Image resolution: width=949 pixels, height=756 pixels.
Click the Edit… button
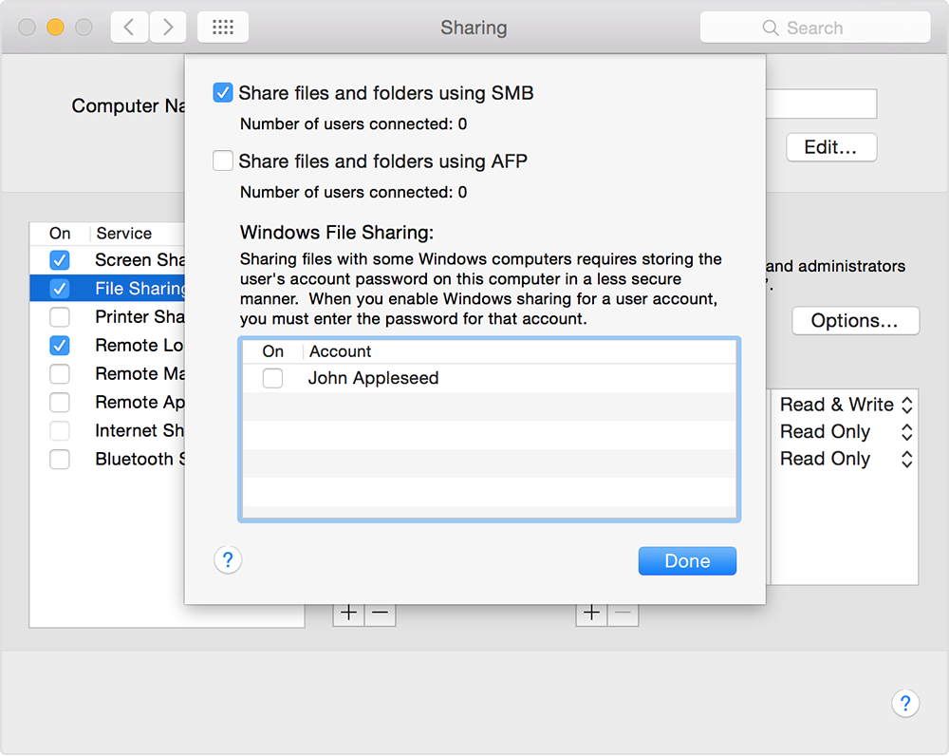pyautogui.click(x=831, y=147)
